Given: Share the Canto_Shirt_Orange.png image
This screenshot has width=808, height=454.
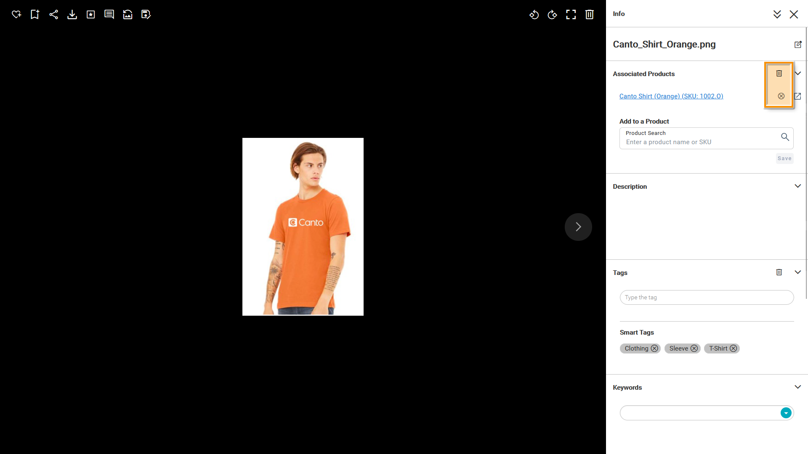Looking at the screenshot, I should tap(53, 14).
